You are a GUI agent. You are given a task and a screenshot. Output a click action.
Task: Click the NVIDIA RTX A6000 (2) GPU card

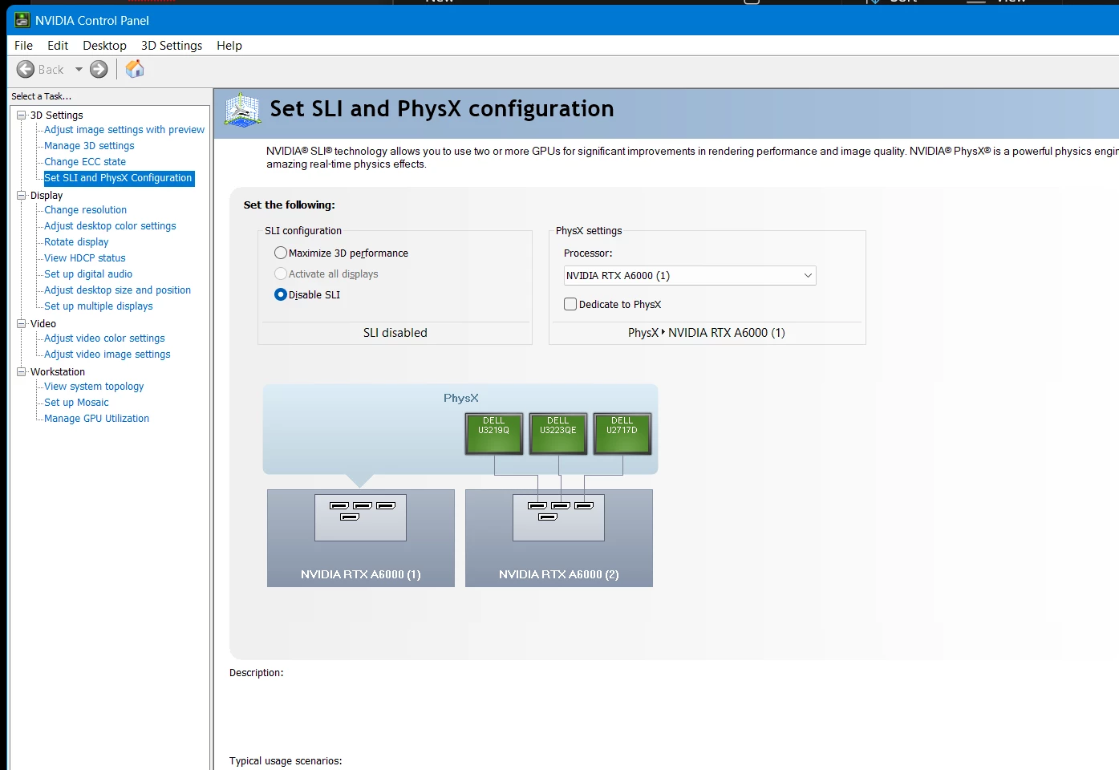559,538
